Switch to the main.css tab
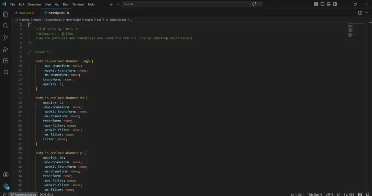Image resolution: width=372 pixels, height=196 pixels. (x=26, y=13)
